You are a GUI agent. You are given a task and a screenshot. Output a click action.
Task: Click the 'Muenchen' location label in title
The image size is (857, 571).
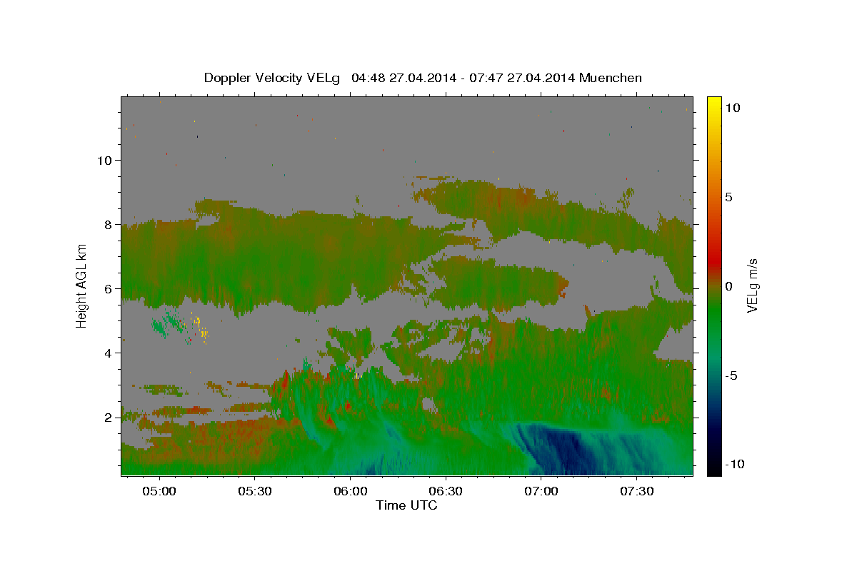click(x=611, y=78)
